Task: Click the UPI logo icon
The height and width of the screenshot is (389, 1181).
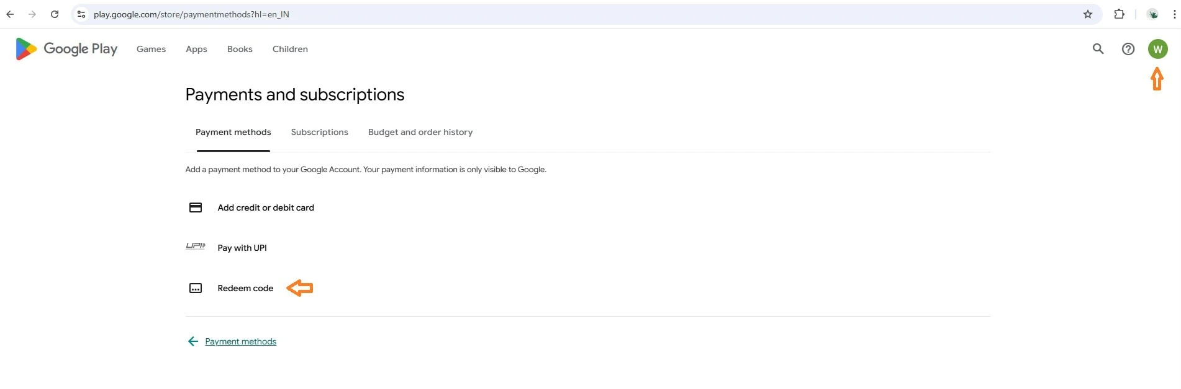Action: (x=196, y=246)
